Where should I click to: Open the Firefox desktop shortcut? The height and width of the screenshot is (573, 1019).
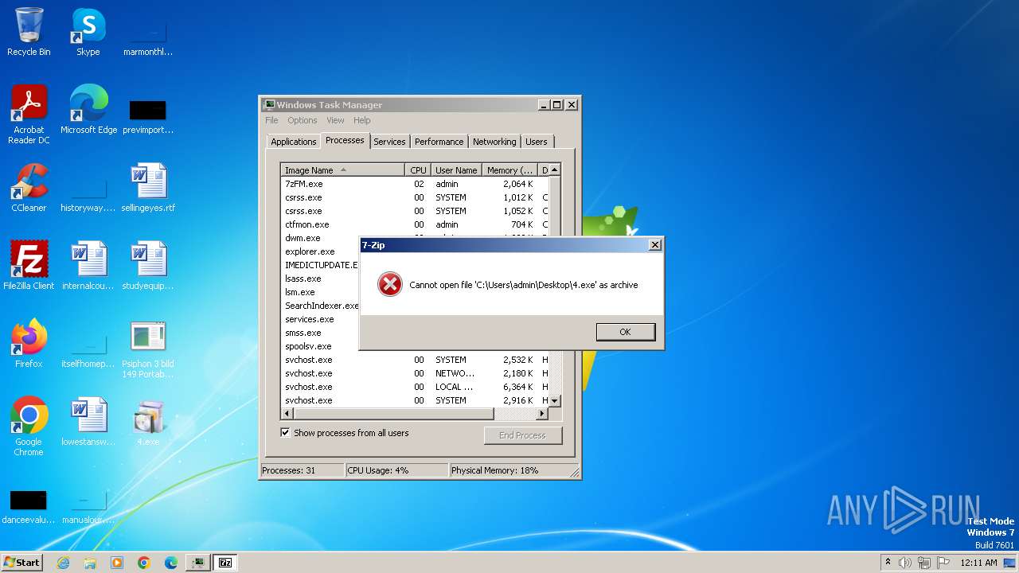(29, 344)
